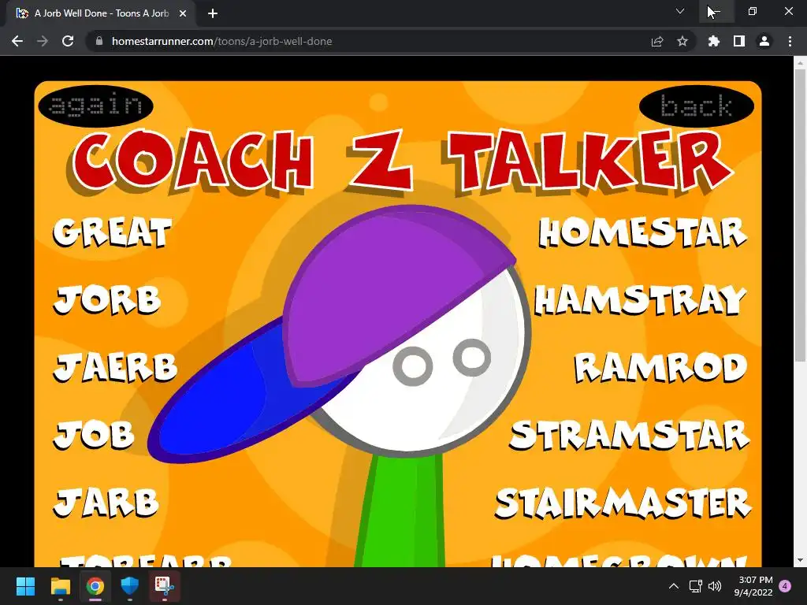807x605 pixels.
Task: Click the 'back' oval button
Action: (697, 106)
